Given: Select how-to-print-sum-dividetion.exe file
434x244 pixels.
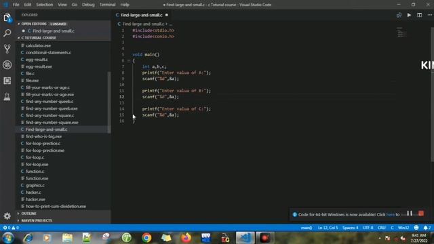Looking at the screenshot, I should coord(56,206).
